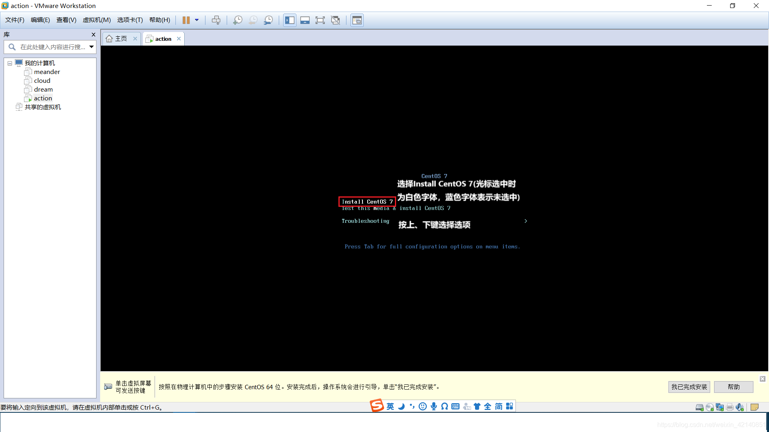Take a snapshot of the virtual machine
The width and height of the screenshot is (769, 432).
[238, 20]
